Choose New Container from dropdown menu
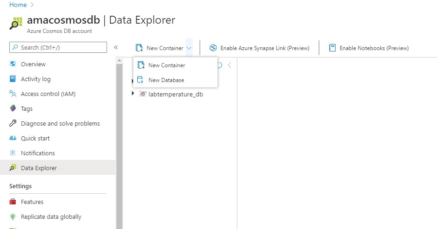437x229 pixels. pos(175,65)
